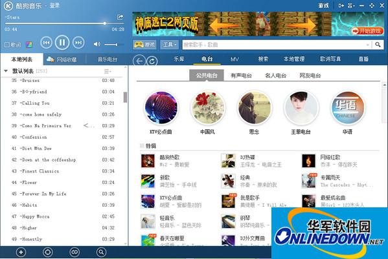This screenshot has height=259, width=388.
Task: Collapse the 默认列表 playlist triangle
Action: [x=6, y=71]
